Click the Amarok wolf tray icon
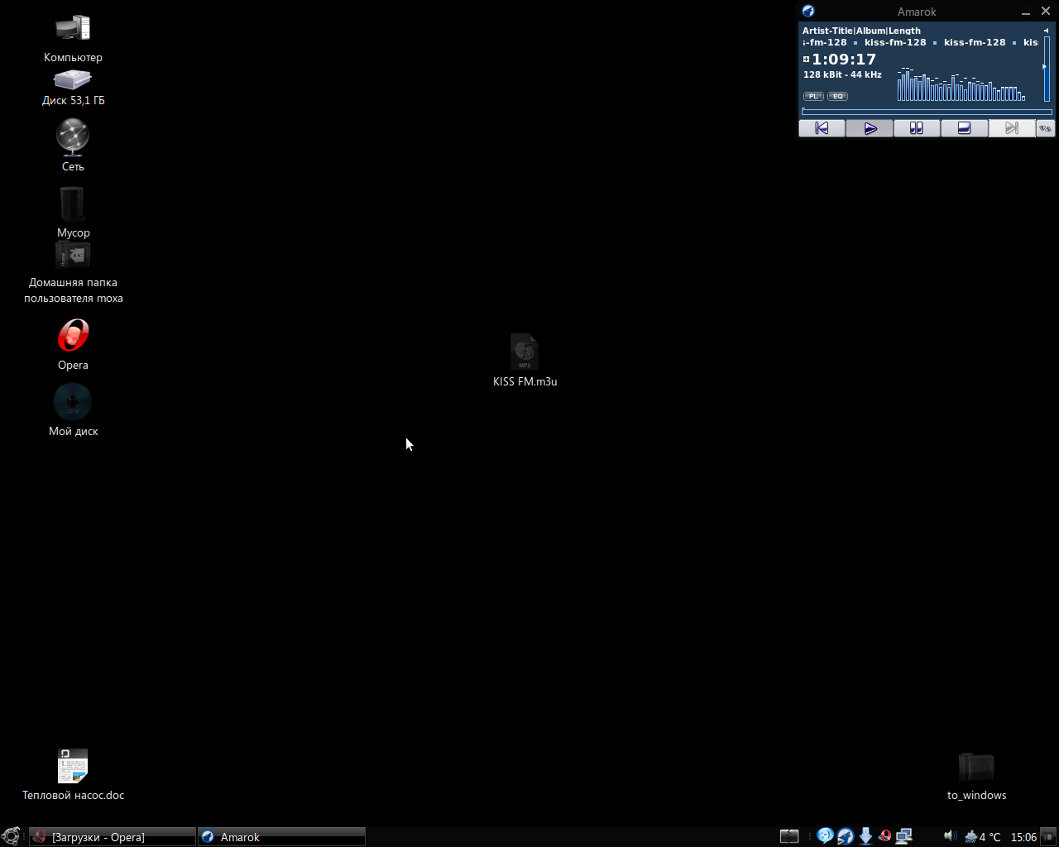1059x847 pixels. [845, 836]
